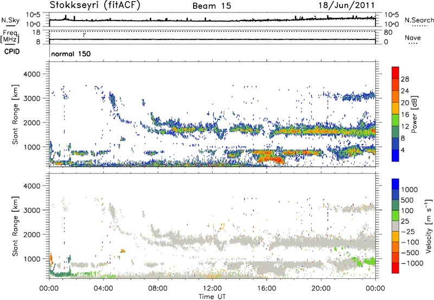Click the 08:00 time tick label
434x300 pixels.
click(158, 289)
